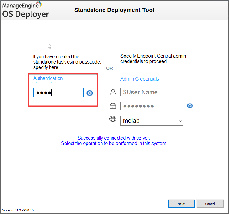Click the OS Deployer product name
Screen dimensions: 229x214
[25, 14]
